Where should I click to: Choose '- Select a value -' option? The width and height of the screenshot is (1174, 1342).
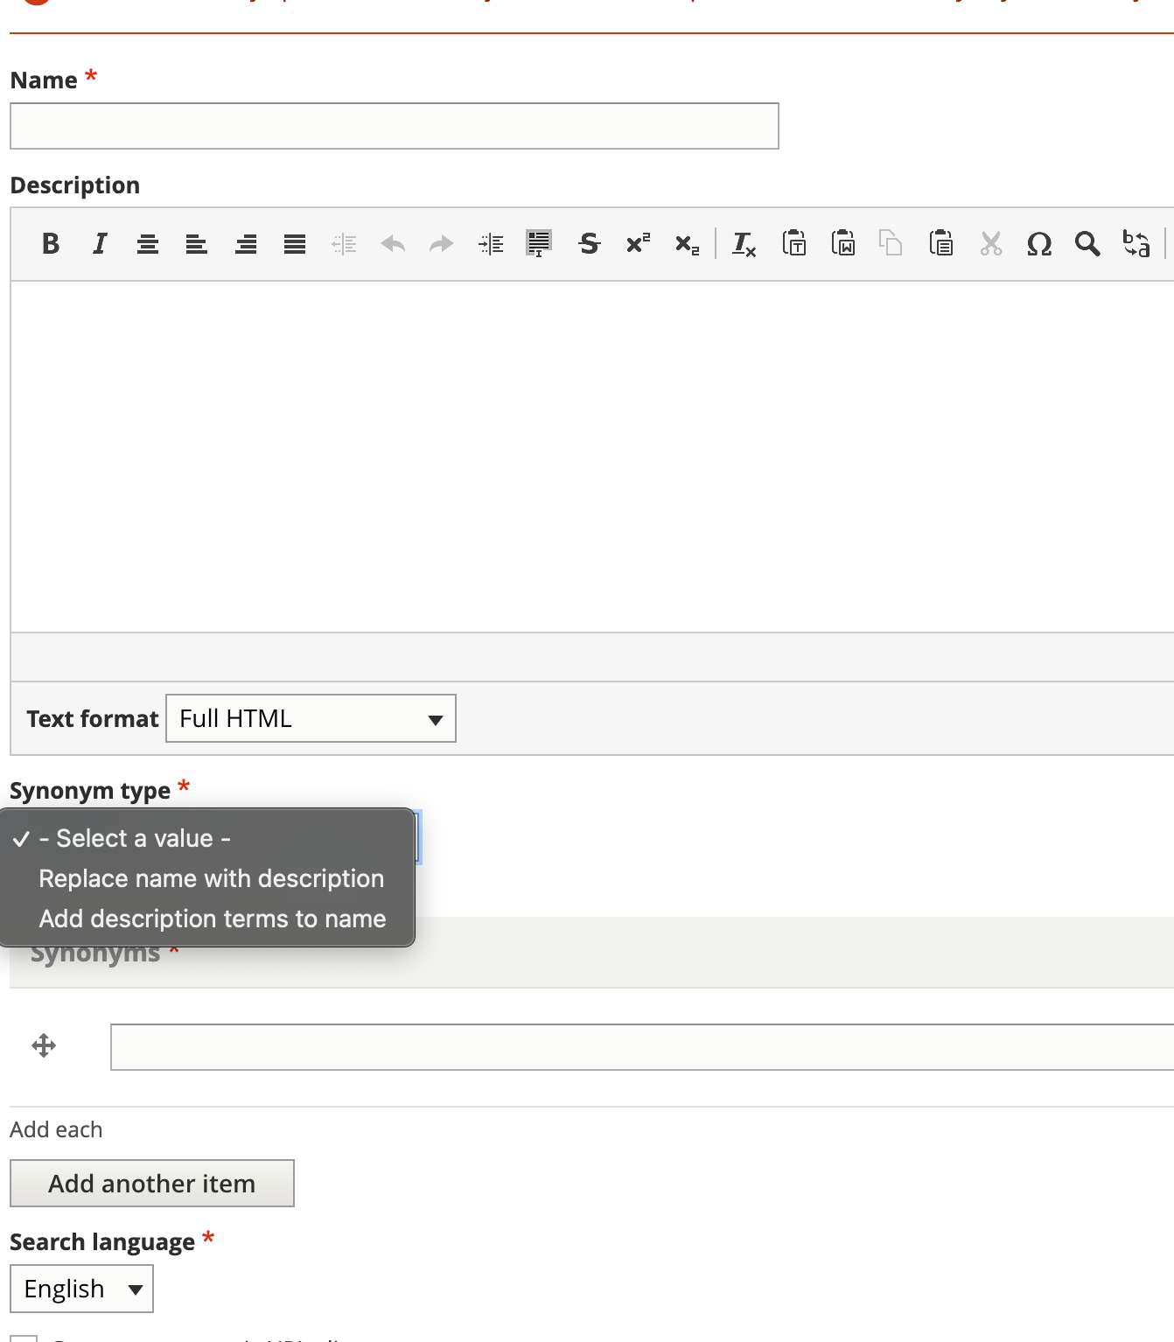tap(207, 838)
